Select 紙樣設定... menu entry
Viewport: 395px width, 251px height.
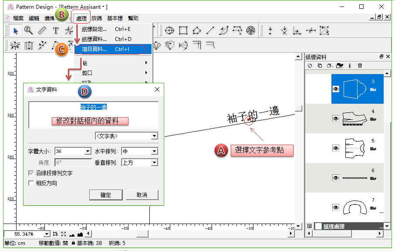click(x=94, y=29)
